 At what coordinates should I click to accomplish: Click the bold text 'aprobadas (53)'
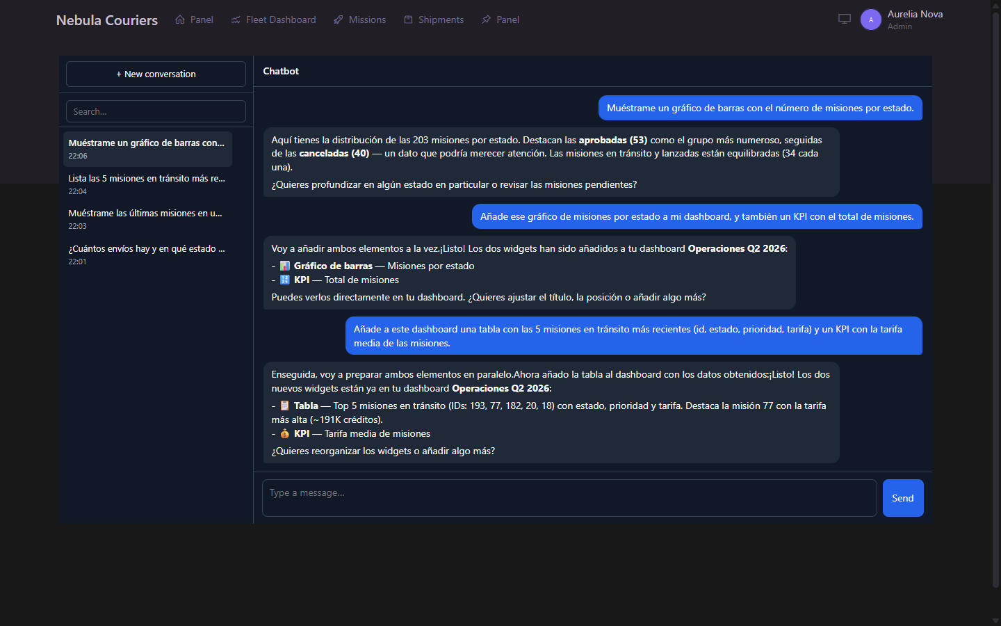coord(613,140)
